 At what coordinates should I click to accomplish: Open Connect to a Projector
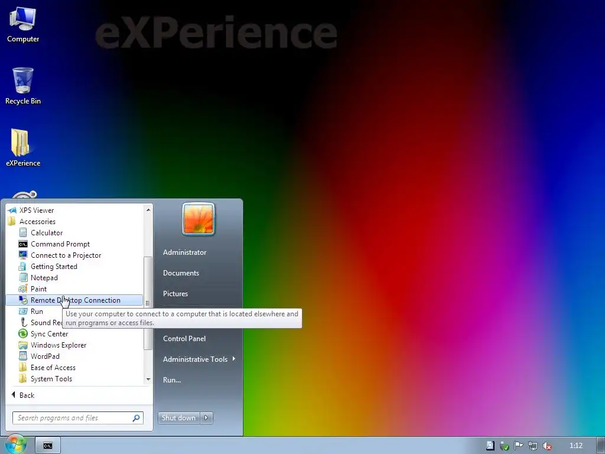[66, 255]
